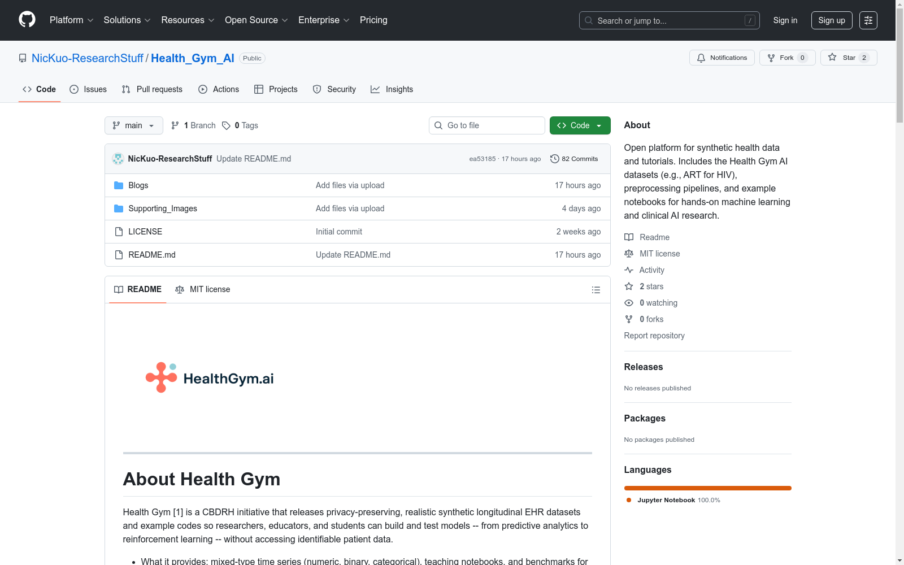Switch to the Projects tab

pyautogui.click(x=276, y=89)
